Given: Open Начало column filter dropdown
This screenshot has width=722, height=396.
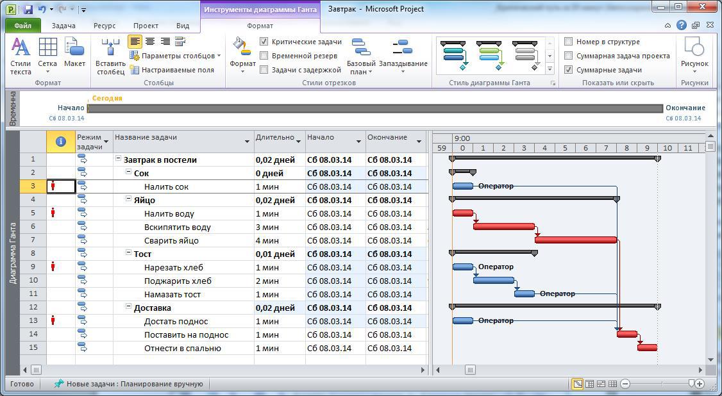Looking at the screenshot, I should click(x=358, y=142).
